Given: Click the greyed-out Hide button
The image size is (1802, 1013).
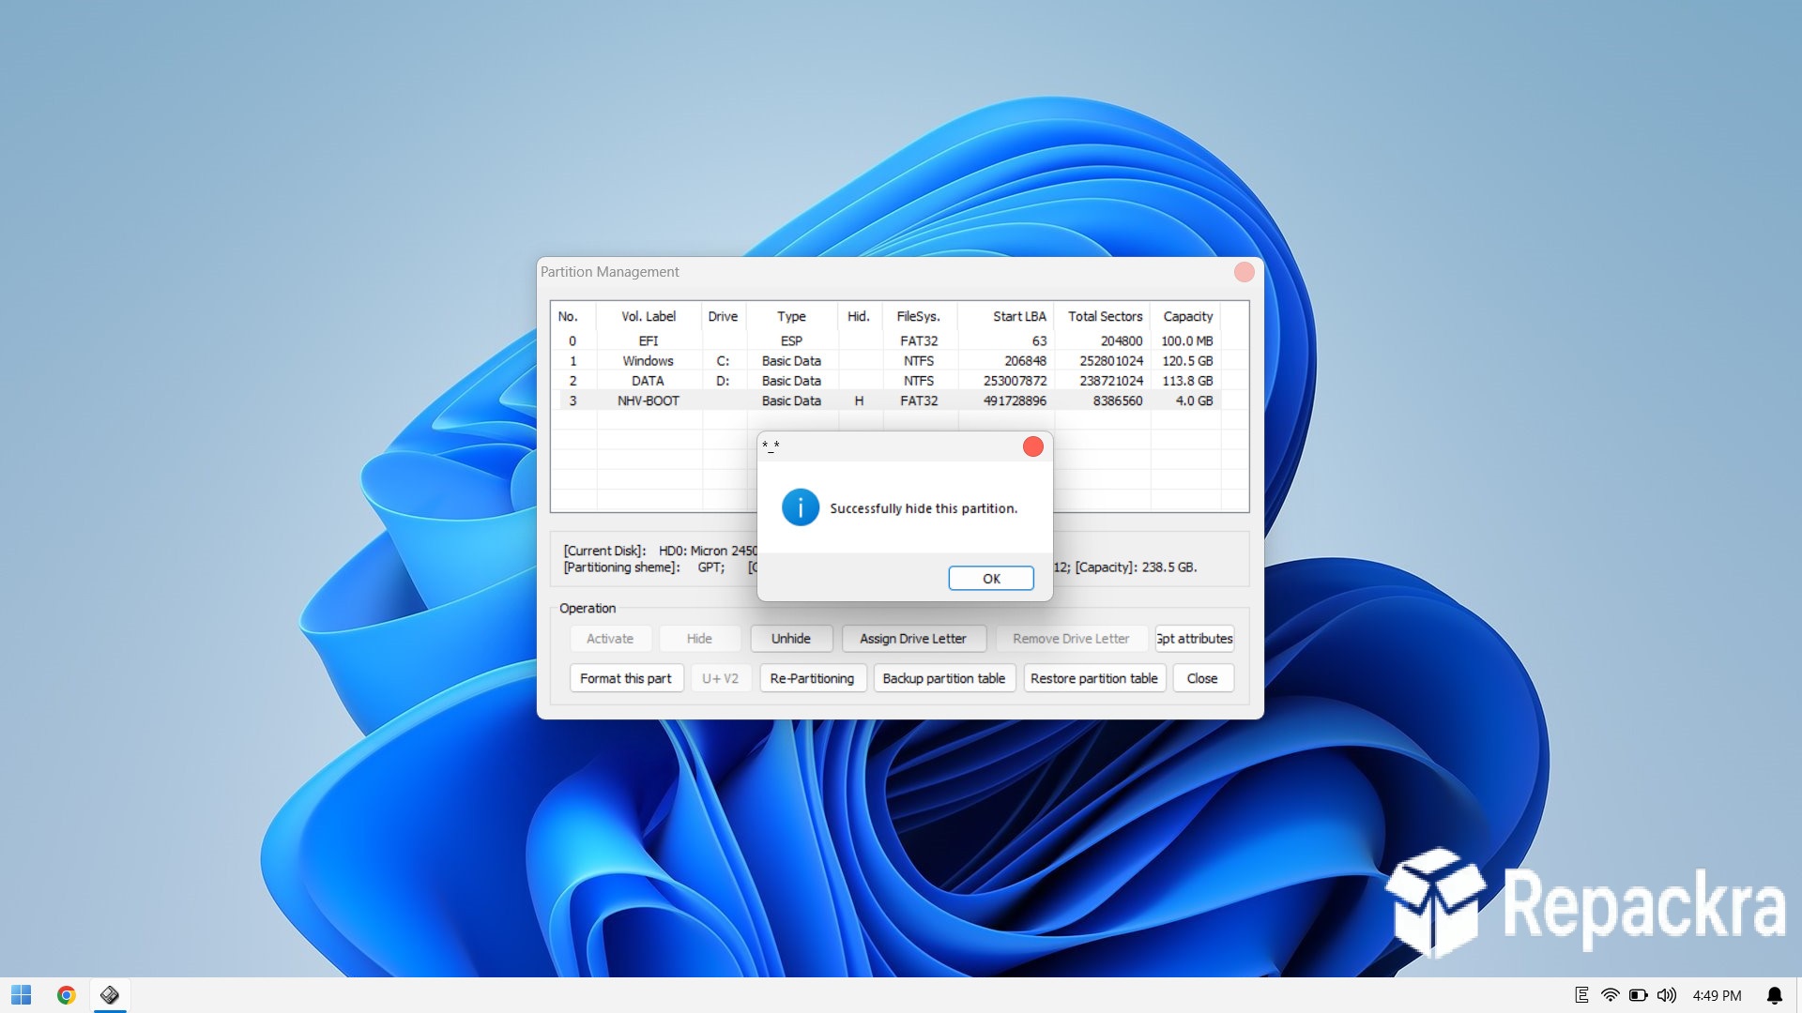Looking at the screenshot, I should tap(699, 639).
